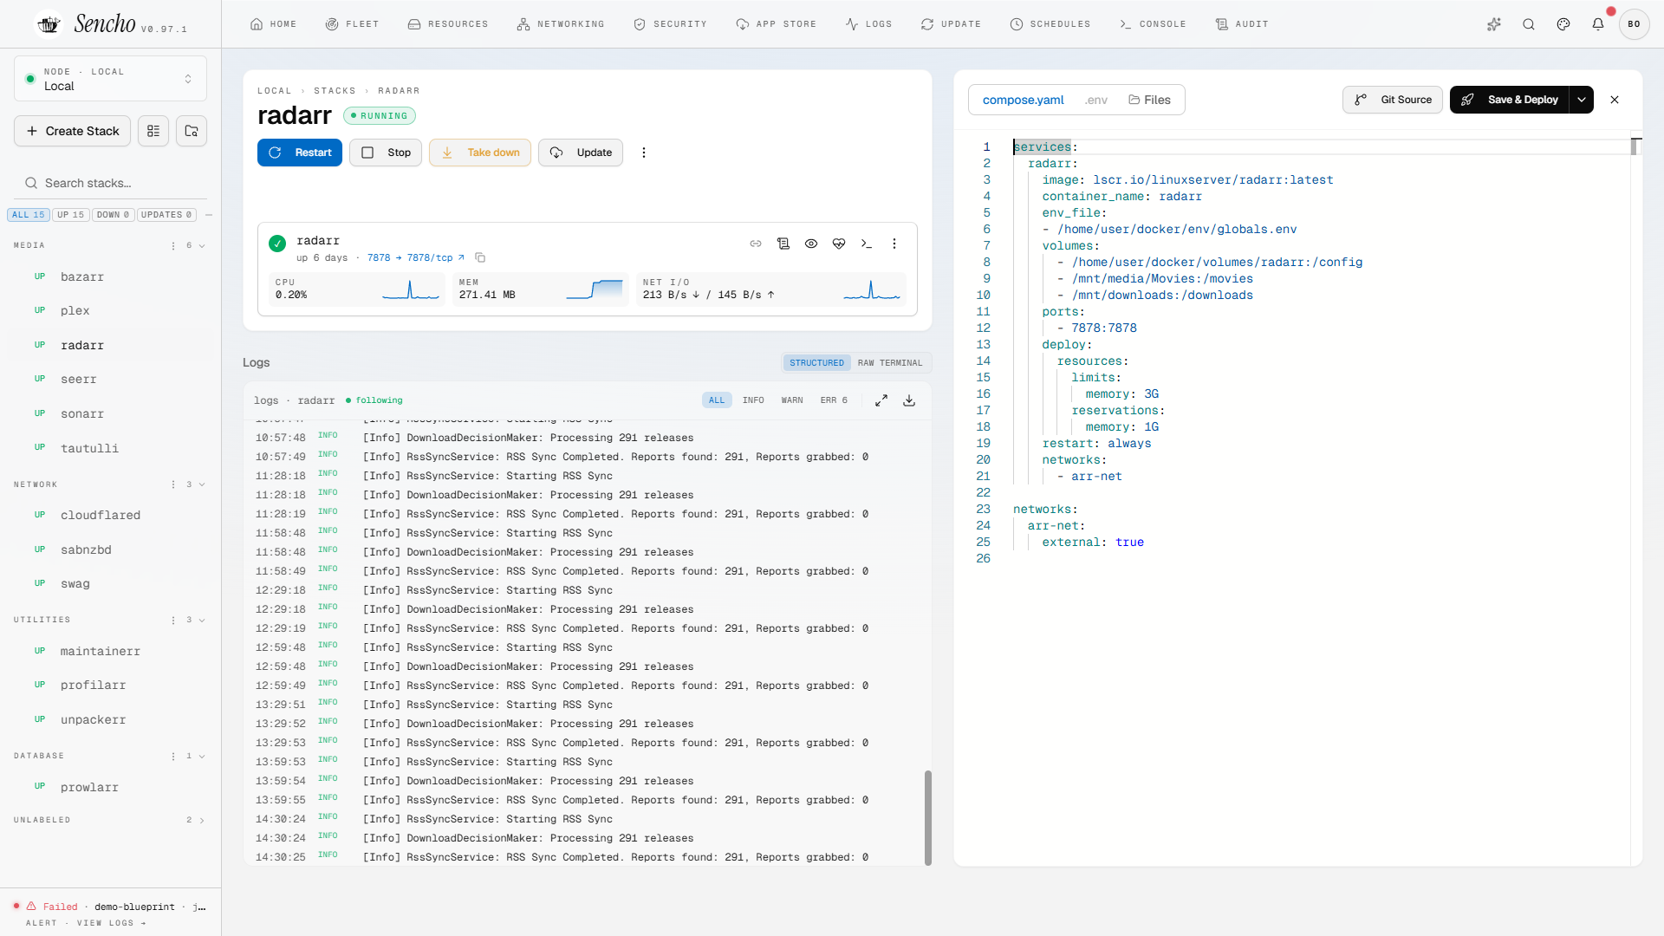Open the Audit navigation tab
This screenshot has width=1664, height=936.
(x=1242, y=24)
